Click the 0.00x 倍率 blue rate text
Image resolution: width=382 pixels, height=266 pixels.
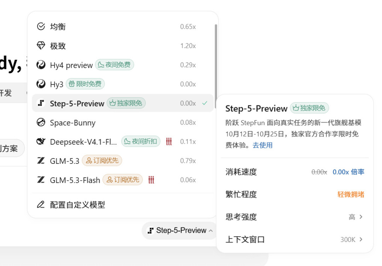(348, 172)
